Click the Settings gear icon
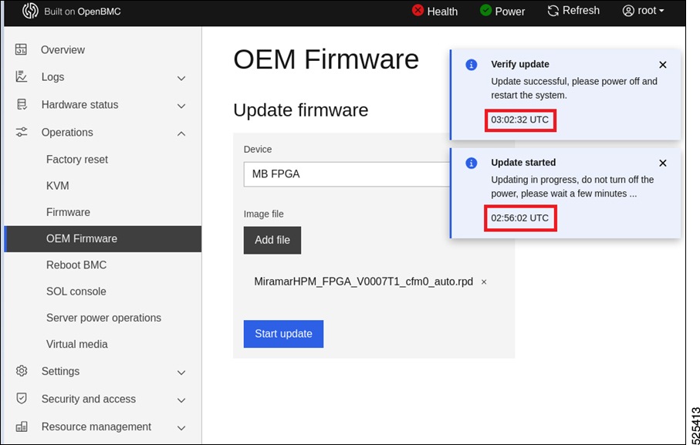This screenshot has width=700, height=445. point(22,371)
